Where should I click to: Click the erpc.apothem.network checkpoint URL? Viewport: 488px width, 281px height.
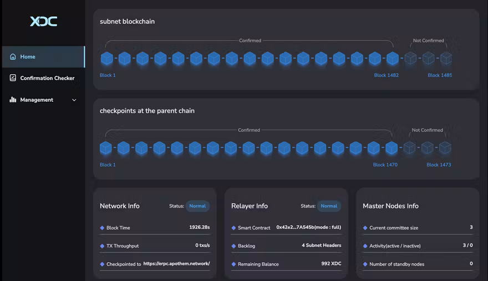point(176,264)
